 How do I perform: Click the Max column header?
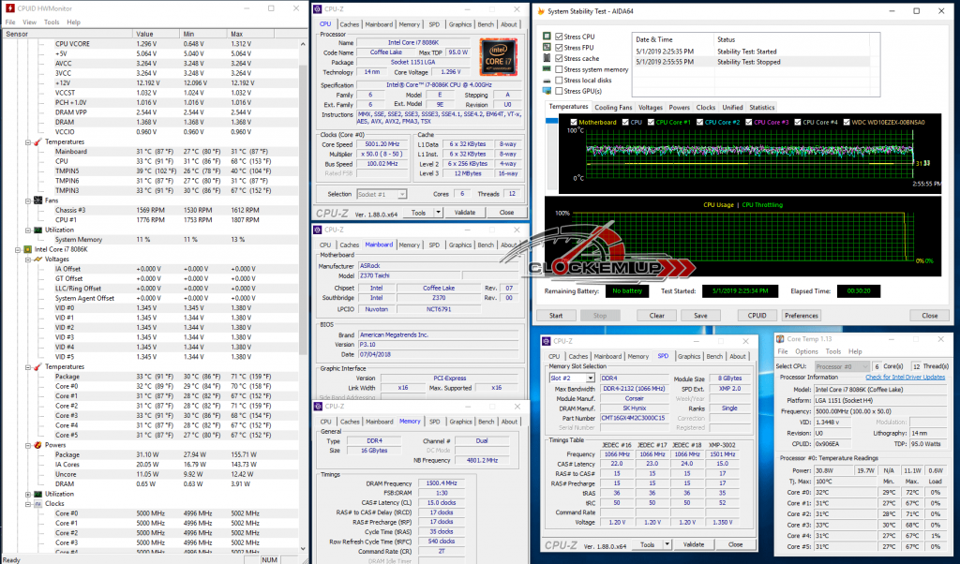point(250,34)
